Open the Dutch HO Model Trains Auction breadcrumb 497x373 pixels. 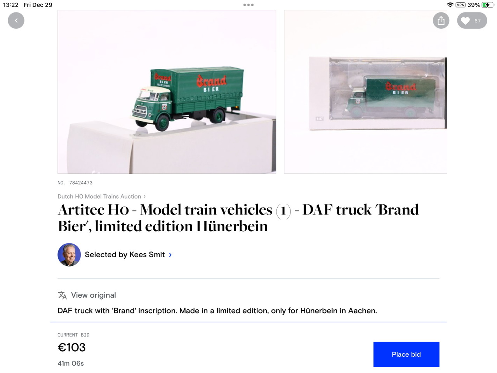point(99,197)
